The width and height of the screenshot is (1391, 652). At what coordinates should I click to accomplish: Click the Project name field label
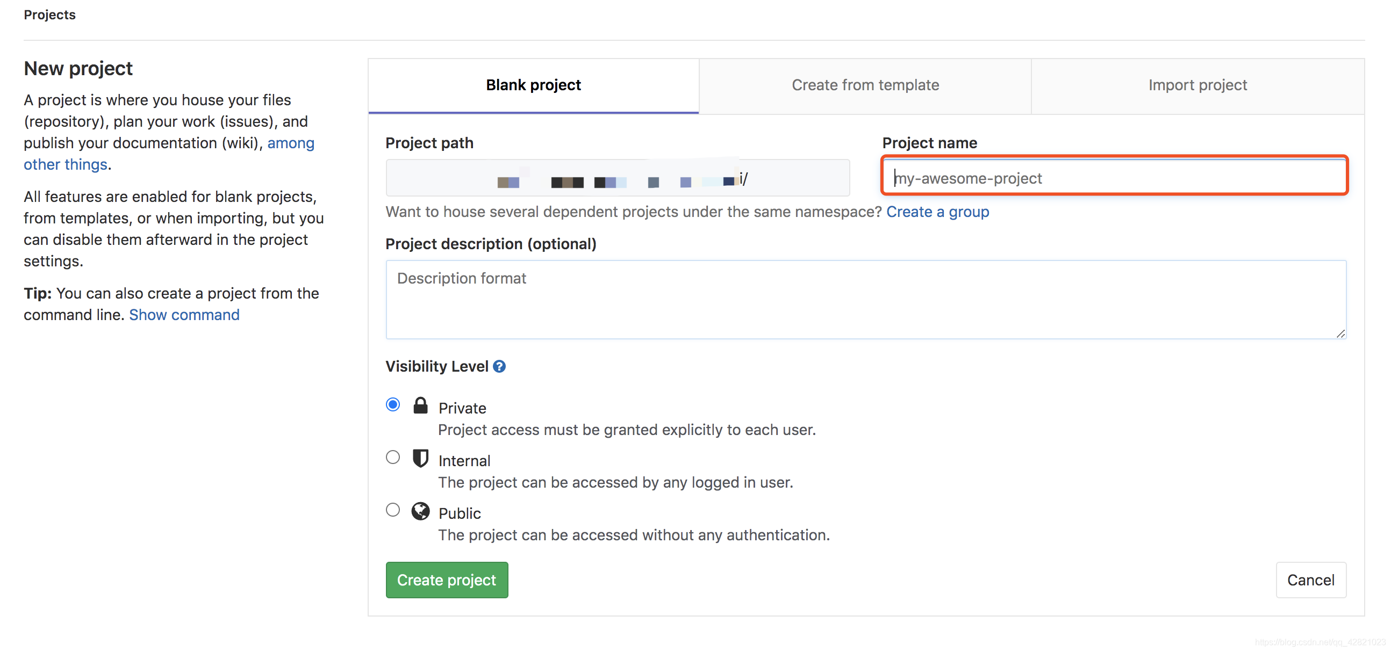click(929, 142)
